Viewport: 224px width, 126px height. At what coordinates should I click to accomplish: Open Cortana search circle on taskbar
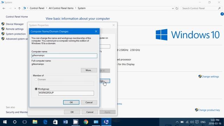15,122
